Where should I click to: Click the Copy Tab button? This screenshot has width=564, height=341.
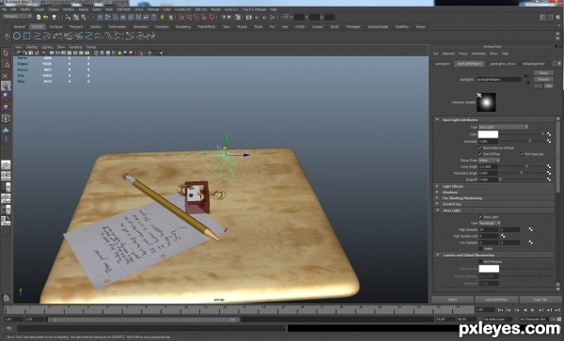coord(540,300)
